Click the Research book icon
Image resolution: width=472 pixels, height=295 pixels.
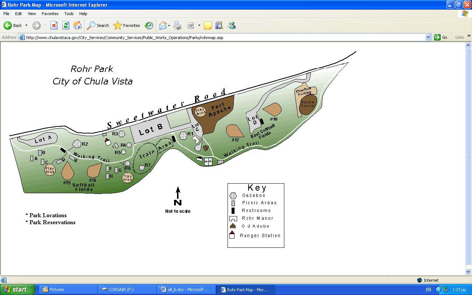(219, 25)
